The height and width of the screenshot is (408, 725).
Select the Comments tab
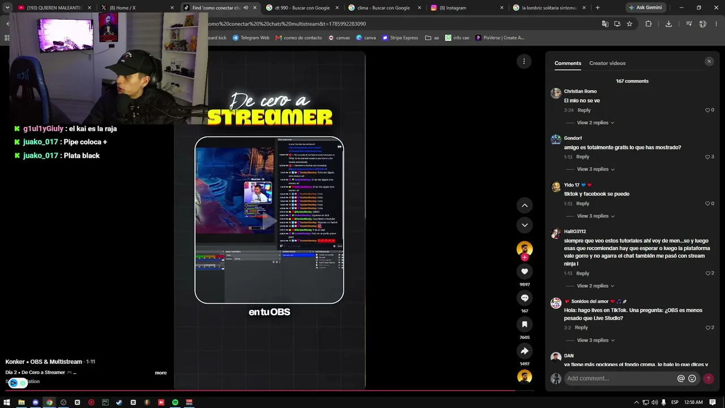pyautogui.click(x=568, y=63)
